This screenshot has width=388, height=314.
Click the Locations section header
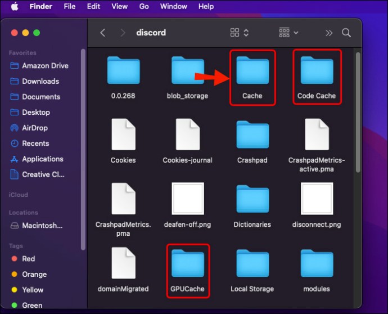(x=24, y=213)
